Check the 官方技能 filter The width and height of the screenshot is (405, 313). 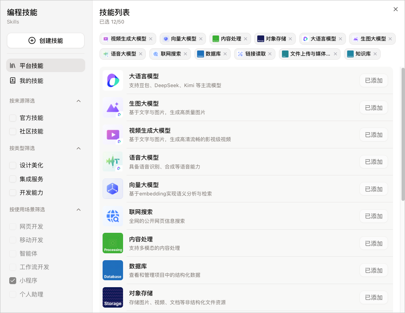tap(13, 118)
